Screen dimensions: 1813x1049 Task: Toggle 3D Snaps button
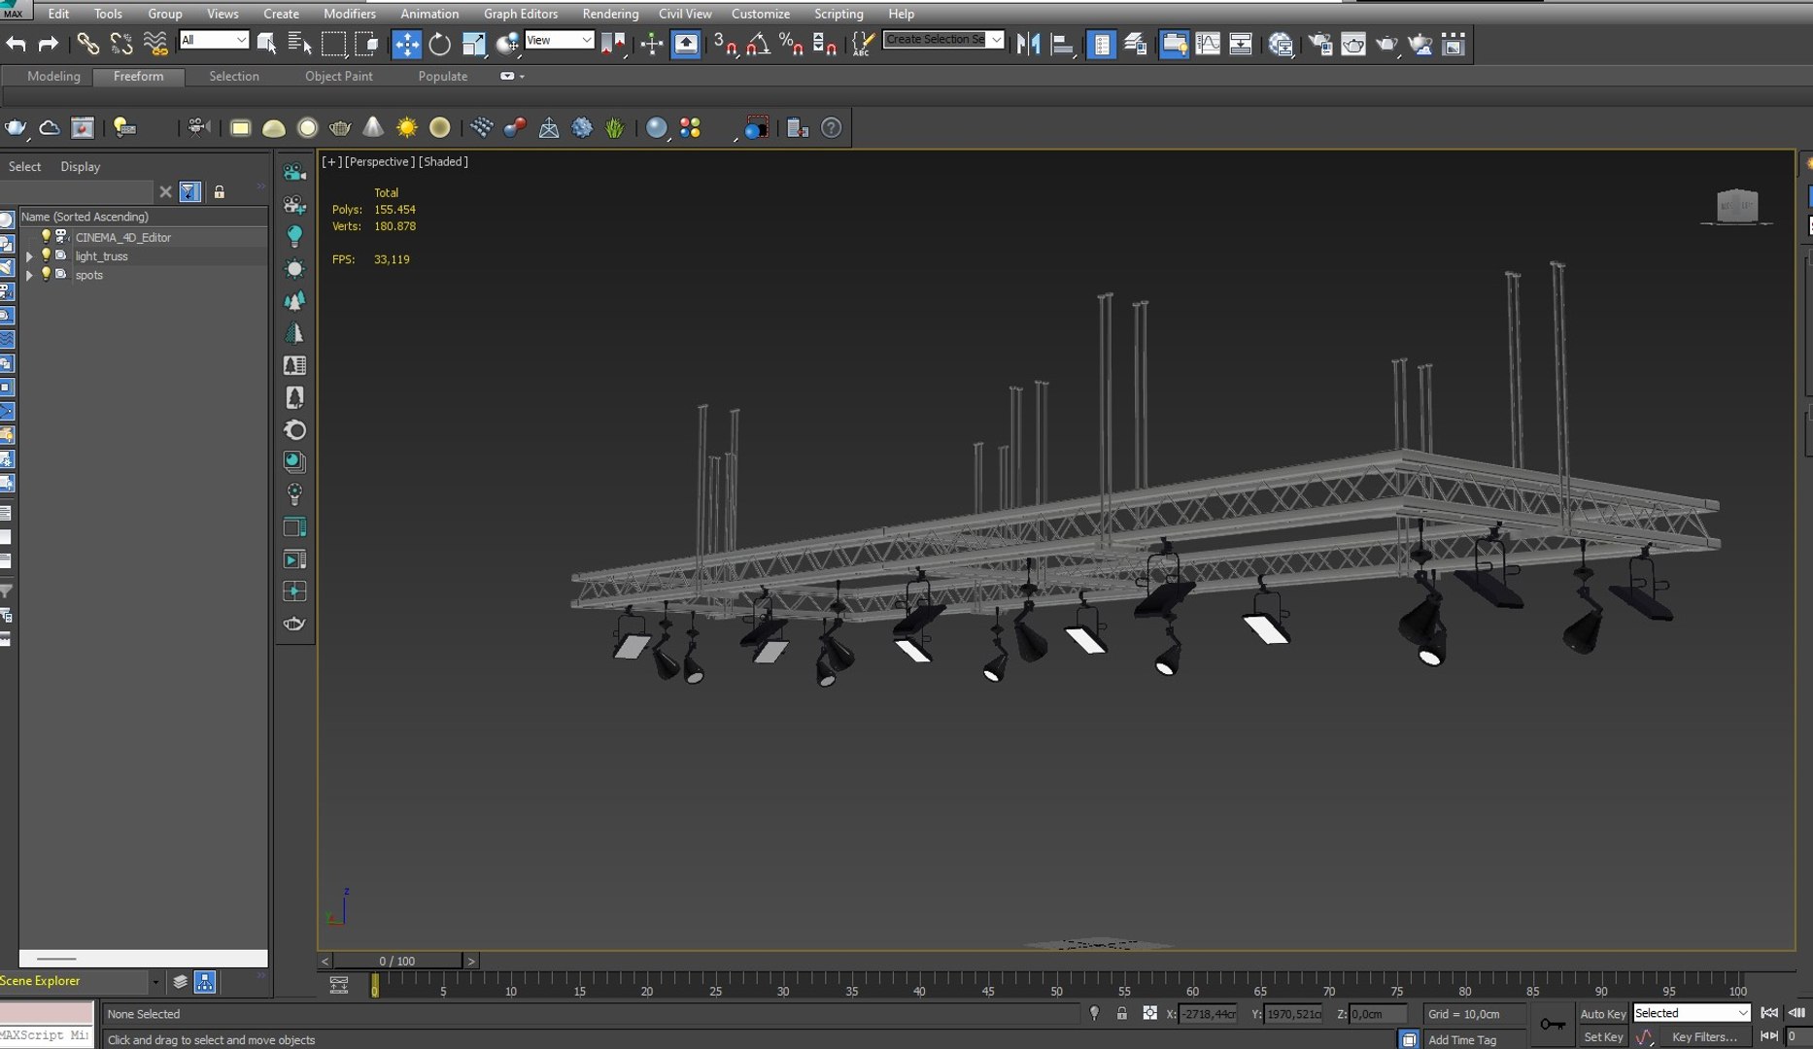pyautogui.click(x=726, y=44)
